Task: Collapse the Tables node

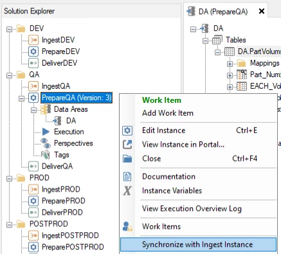Action: 205,41
